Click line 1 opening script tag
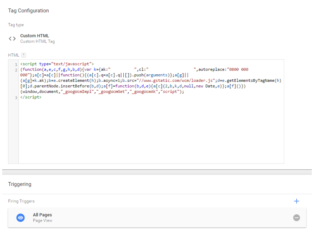 pyautogui.click(x=57, y=64)
